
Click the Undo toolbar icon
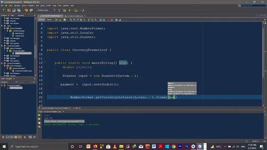(x=26, y=10)
